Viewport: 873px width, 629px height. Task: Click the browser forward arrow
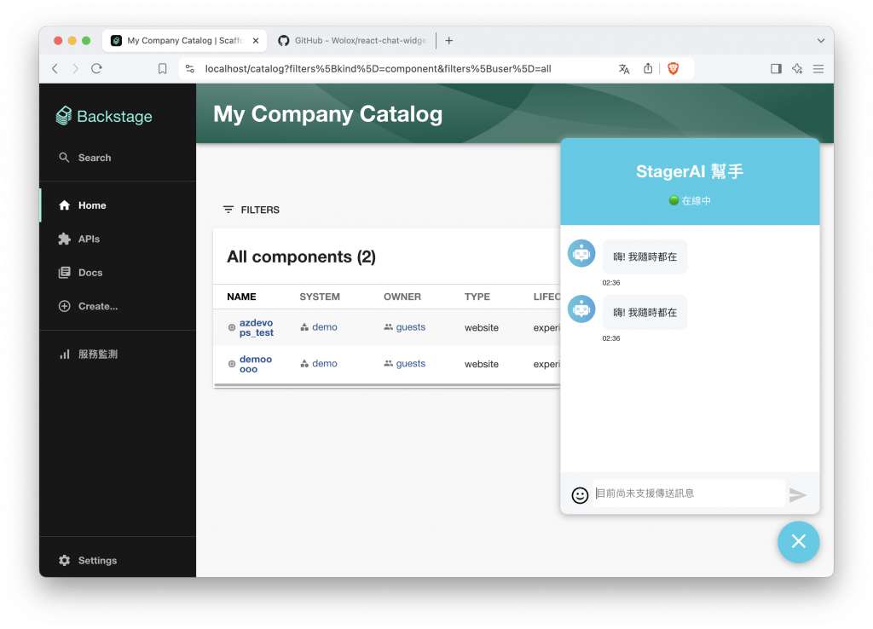(x=75, y=68)
